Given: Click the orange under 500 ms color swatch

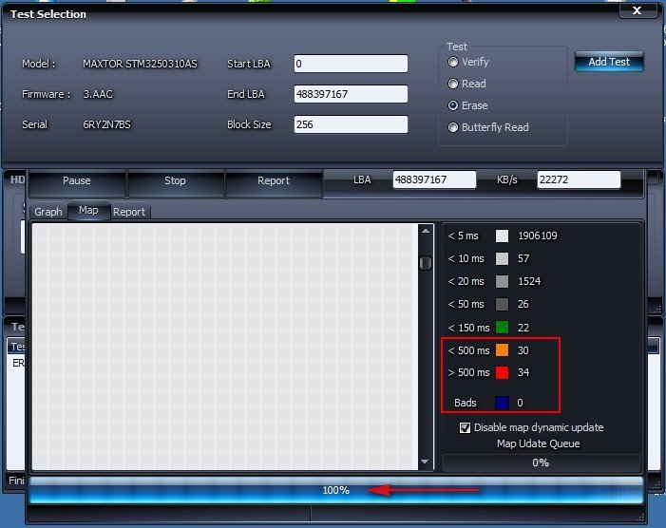Looking at the screenshot, I should tap(502, 349).
